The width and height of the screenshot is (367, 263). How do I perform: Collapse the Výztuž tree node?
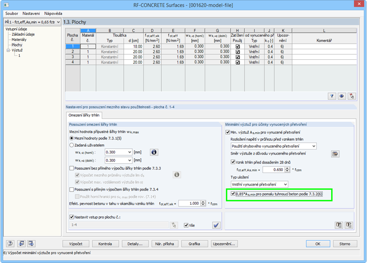coord(8,50)
